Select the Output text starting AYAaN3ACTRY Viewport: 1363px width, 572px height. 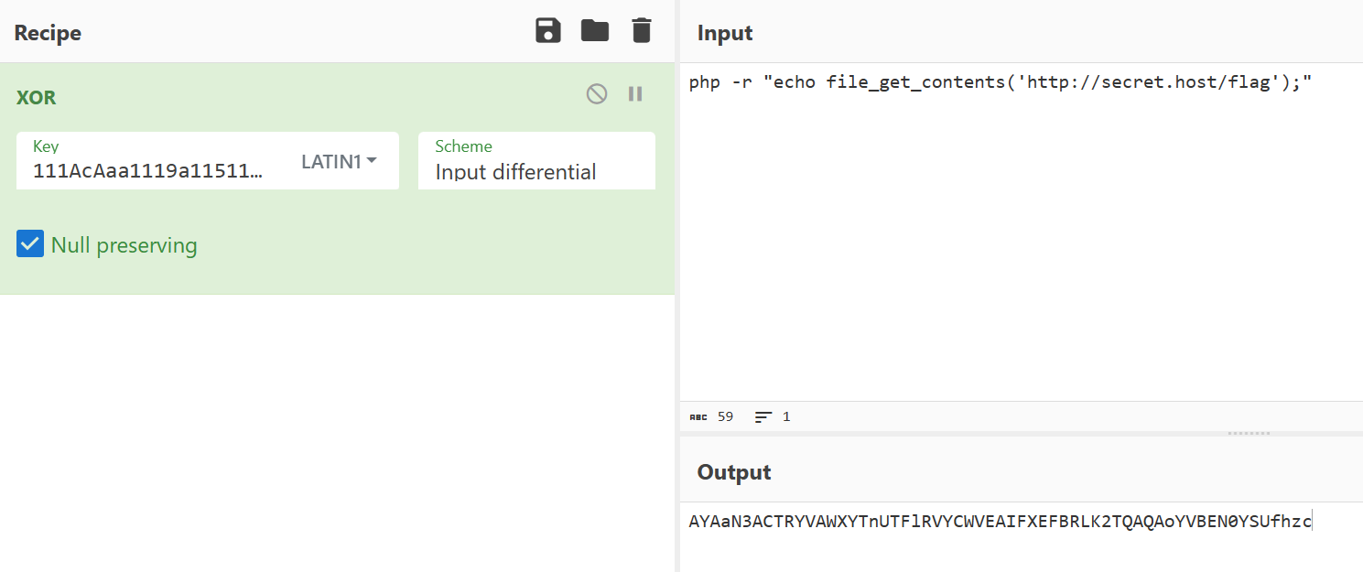(x=1000, y=522)
